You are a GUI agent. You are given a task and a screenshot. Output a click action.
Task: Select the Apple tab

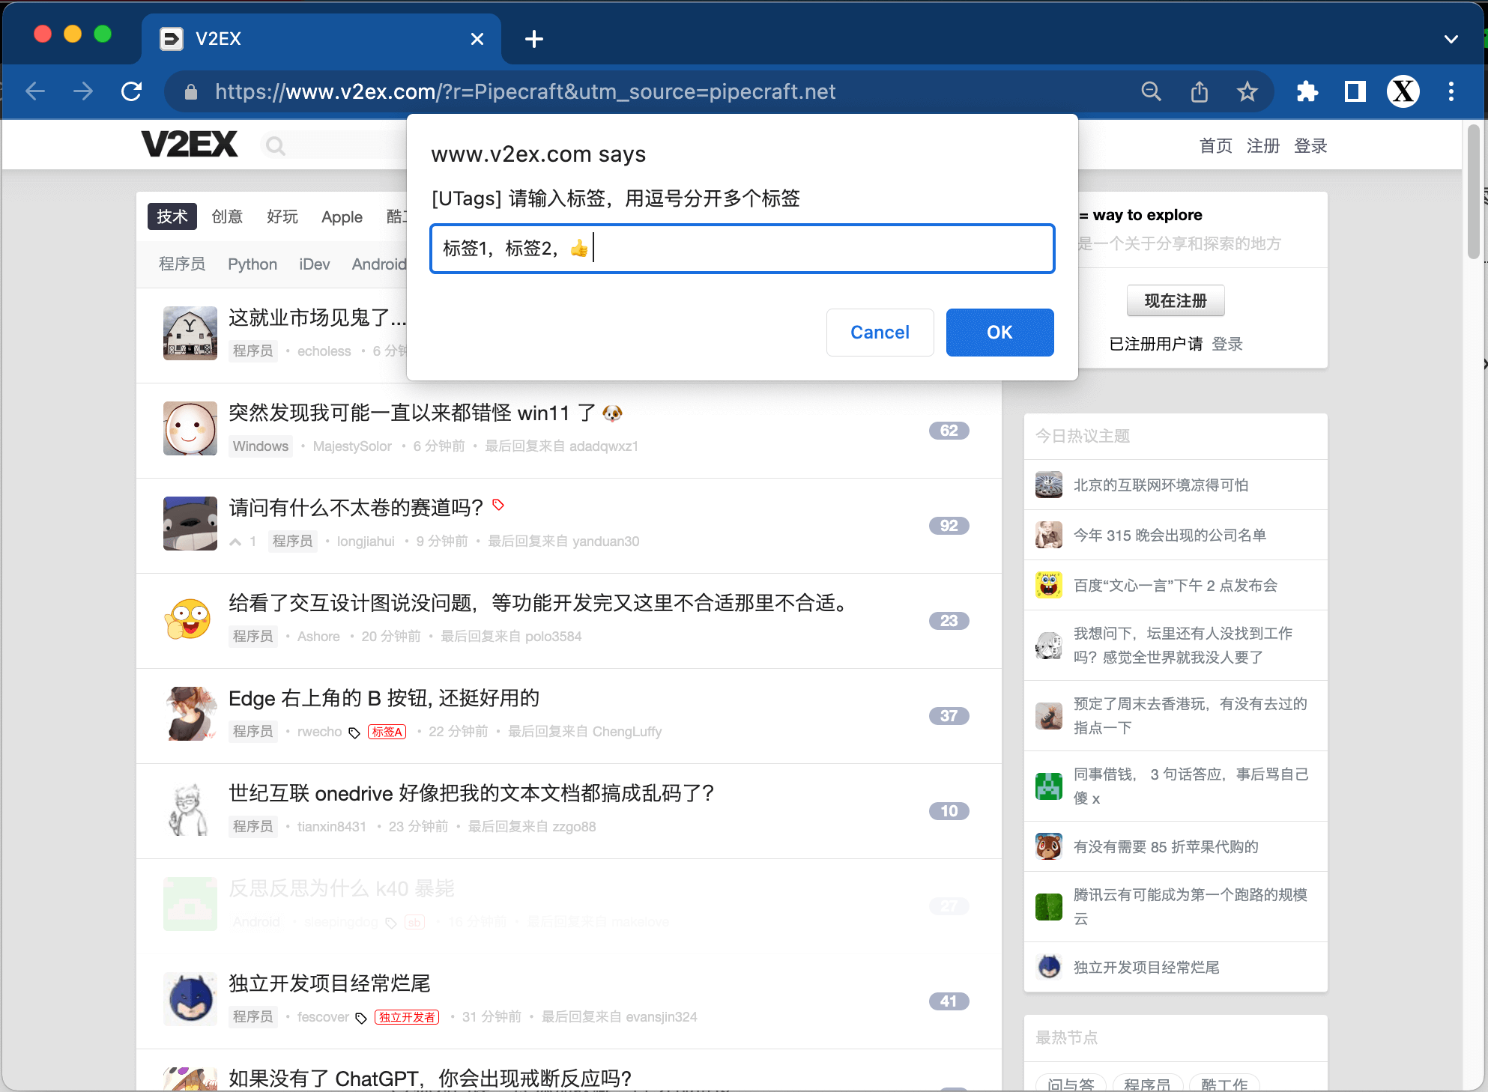coord(342,216)
